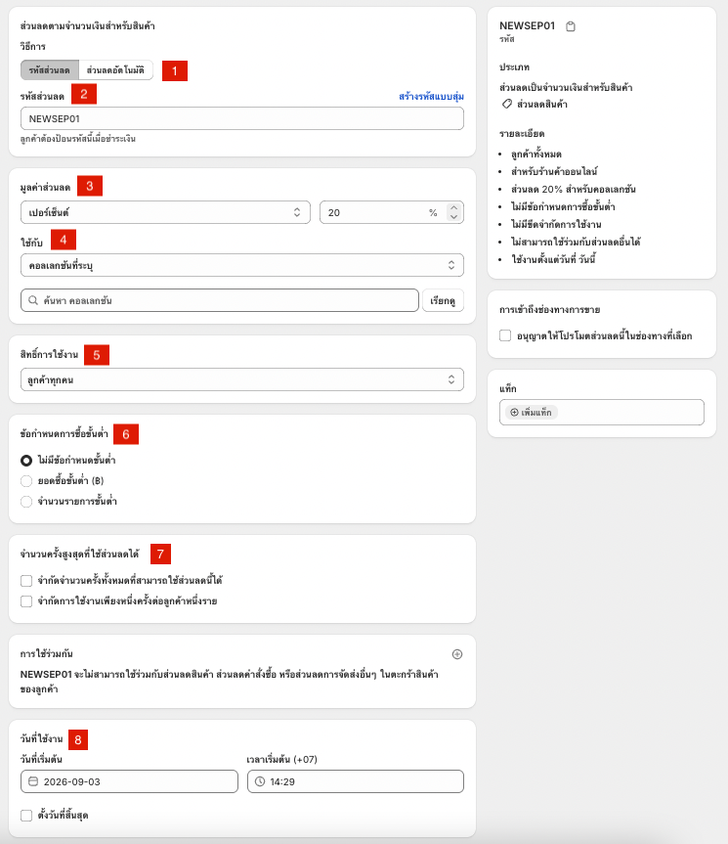Click the copy icon next to NEWSEP01

(x=571, y=26)
